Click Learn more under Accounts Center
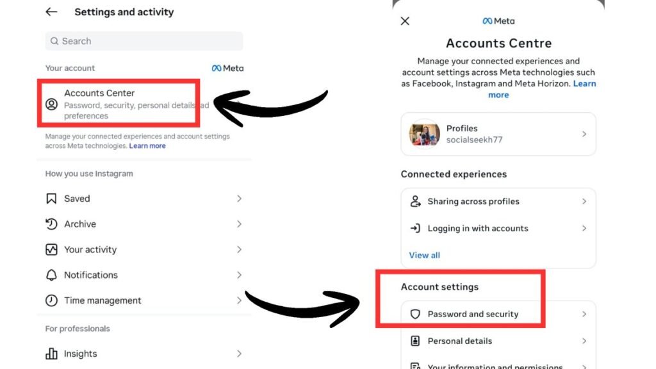This screenshot has height=369, width=656. point(147,146)
